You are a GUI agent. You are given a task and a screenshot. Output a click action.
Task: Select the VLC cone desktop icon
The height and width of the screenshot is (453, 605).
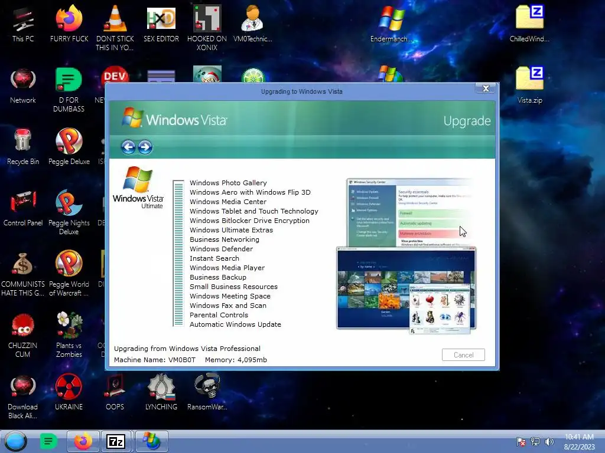(x=115, y=28)
